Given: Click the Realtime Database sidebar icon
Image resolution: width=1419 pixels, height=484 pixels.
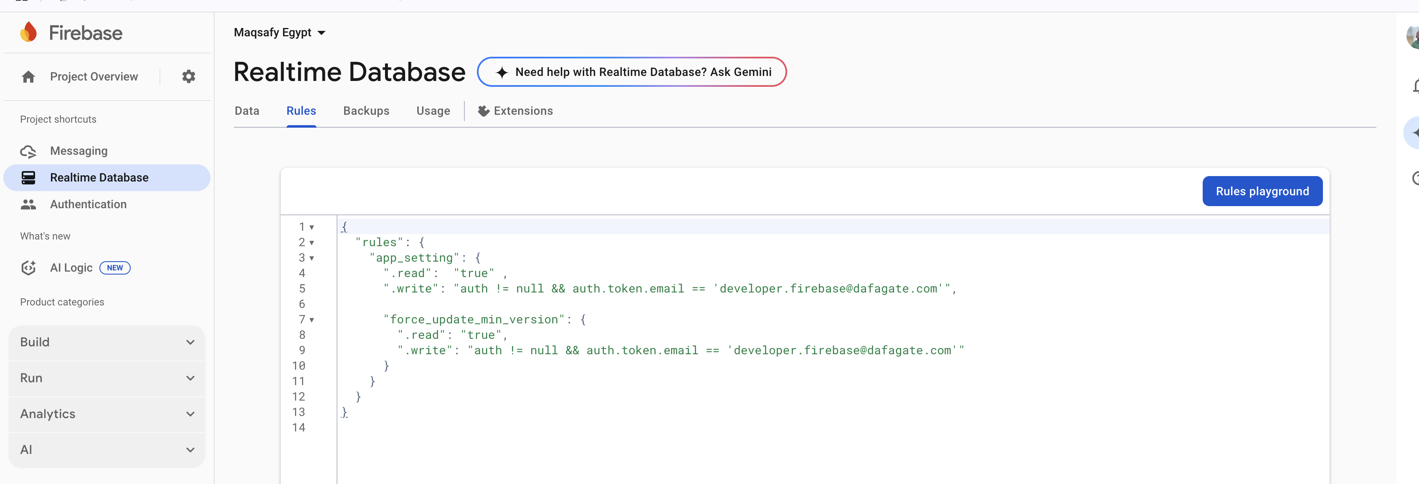Looking at the screenshot, I should [x=29, y=177].
